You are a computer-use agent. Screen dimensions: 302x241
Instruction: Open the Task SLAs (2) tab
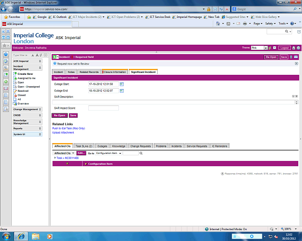pyautogui.click(x=84, y=146)
